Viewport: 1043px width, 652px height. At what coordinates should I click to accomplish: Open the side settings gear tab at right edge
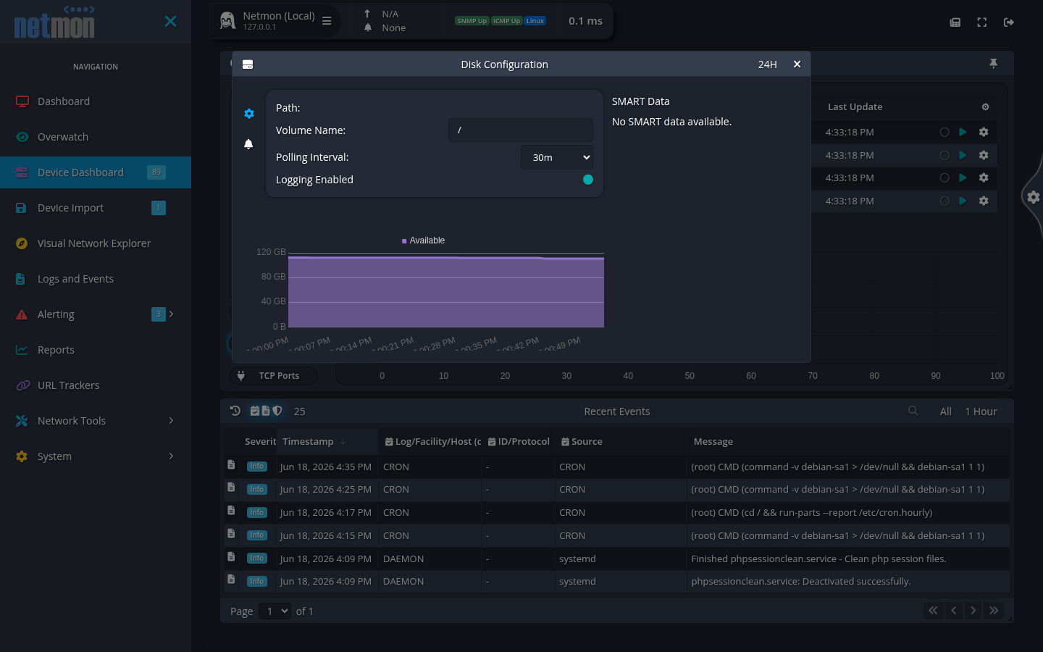point(1034,197)
